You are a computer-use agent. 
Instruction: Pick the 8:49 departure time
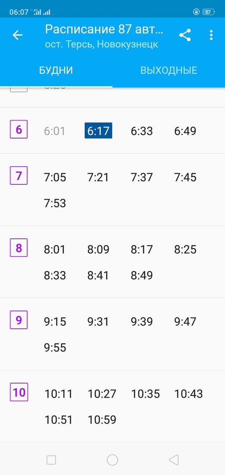[x=142, y=276]
